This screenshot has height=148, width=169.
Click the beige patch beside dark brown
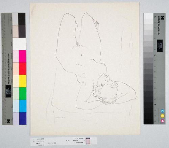click(16, 31)
